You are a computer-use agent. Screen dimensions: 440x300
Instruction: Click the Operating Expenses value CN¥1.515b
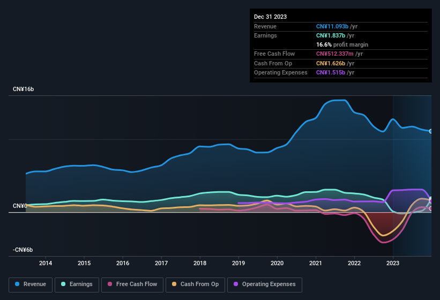pos(333,72)
